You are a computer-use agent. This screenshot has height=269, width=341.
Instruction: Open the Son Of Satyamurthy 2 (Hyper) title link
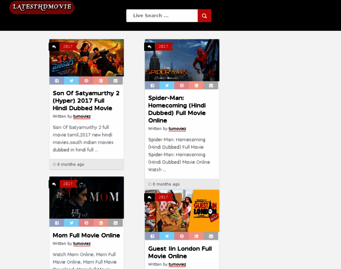pyautogui.click(x=86, y=100)
